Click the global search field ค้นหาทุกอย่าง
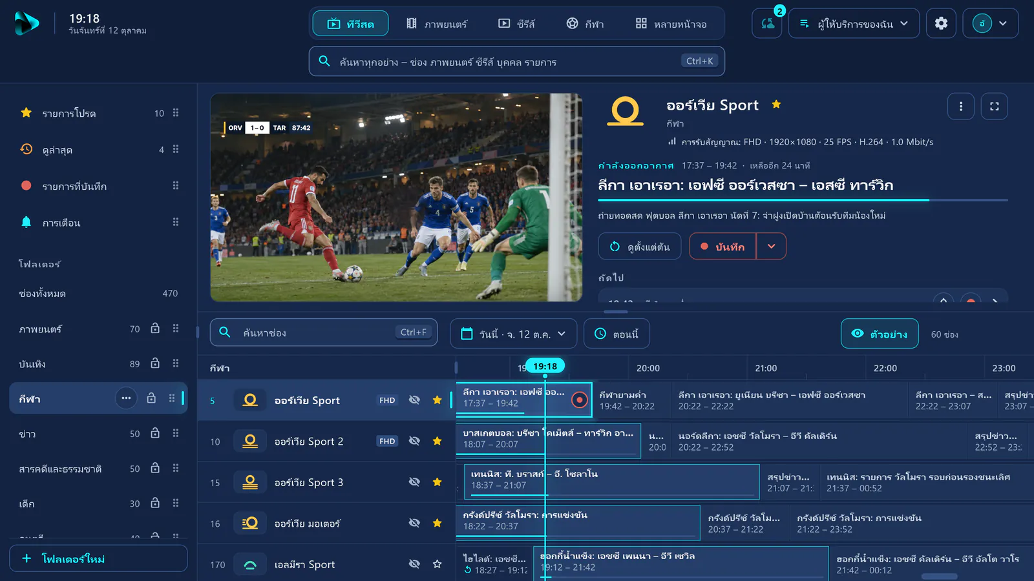 click(x=516, y=61)
